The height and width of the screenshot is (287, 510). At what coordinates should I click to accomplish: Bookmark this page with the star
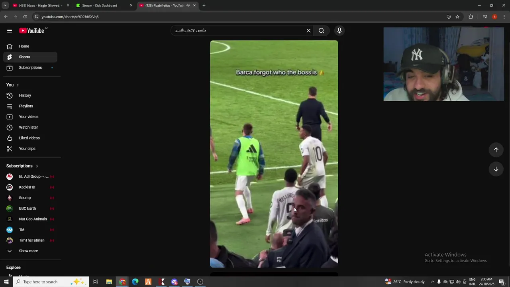click(x=457, y=17)
